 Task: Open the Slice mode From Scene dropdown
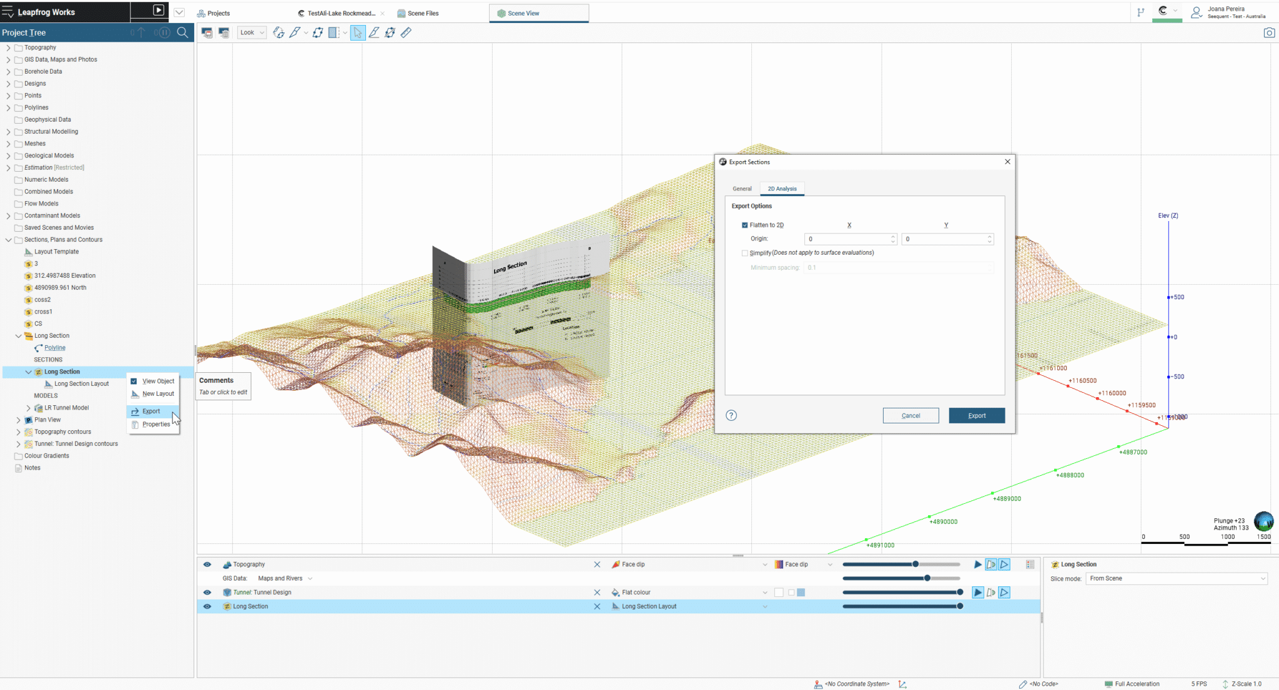(1177, 579)
